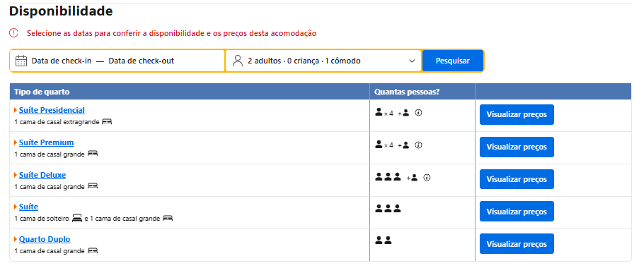Open info icon for Suíte Deluxe occupancy
This screenshot has height=268, width=634.
[x=427, y=177]
